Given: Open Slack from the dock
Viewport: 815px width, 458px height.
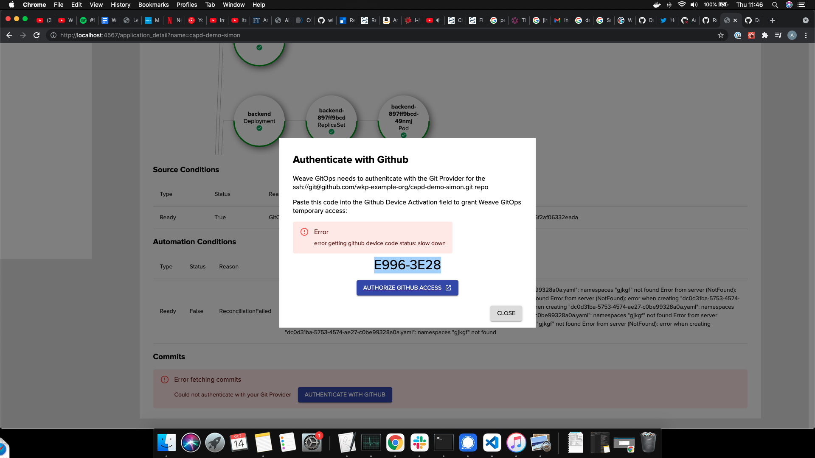Looking at the screenshot, I should click(x=419, y=443).
